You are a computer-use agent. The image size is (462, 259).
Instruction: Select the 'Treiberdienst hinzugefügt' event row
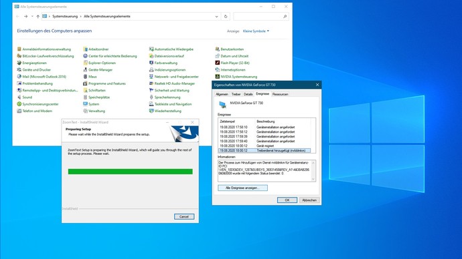pyautogui.click(x=264, y=150)
